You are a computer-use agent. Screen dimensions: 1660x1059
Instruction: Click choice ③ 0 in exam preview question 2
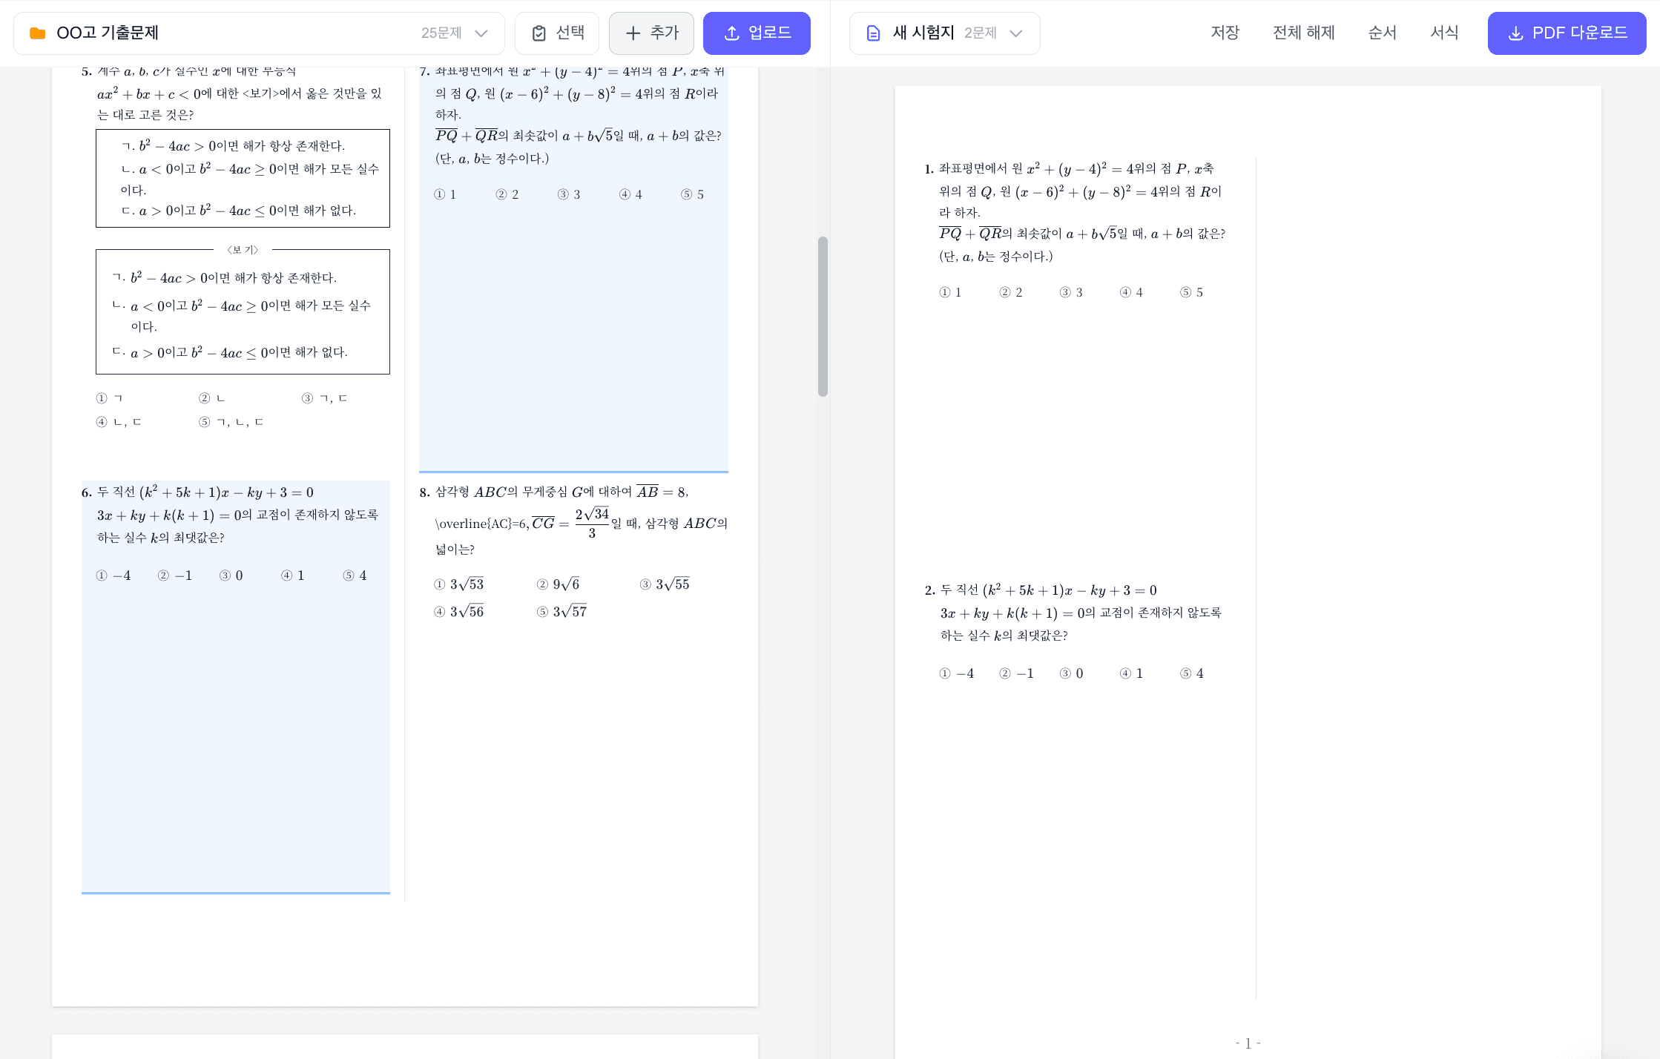coord(1072,673)
